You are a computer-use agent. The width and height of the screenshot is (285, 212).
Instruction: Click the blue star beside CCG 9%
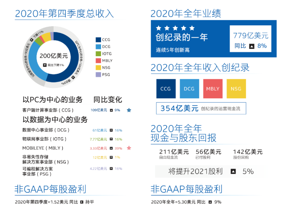coord(129,110)
